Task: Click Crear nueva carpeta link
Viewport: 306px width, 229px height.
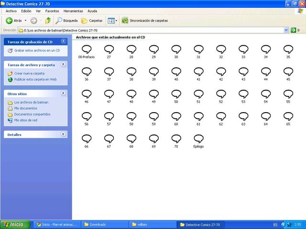Action: 29,73
